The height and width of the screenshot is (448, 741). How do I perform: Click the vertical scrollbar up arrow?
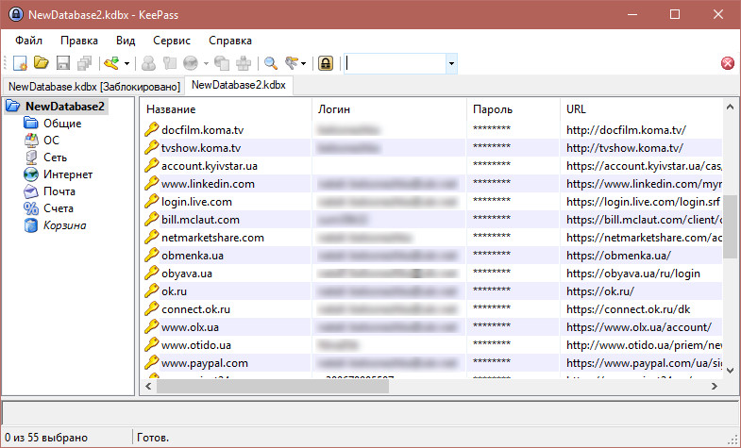click(730, 108)
